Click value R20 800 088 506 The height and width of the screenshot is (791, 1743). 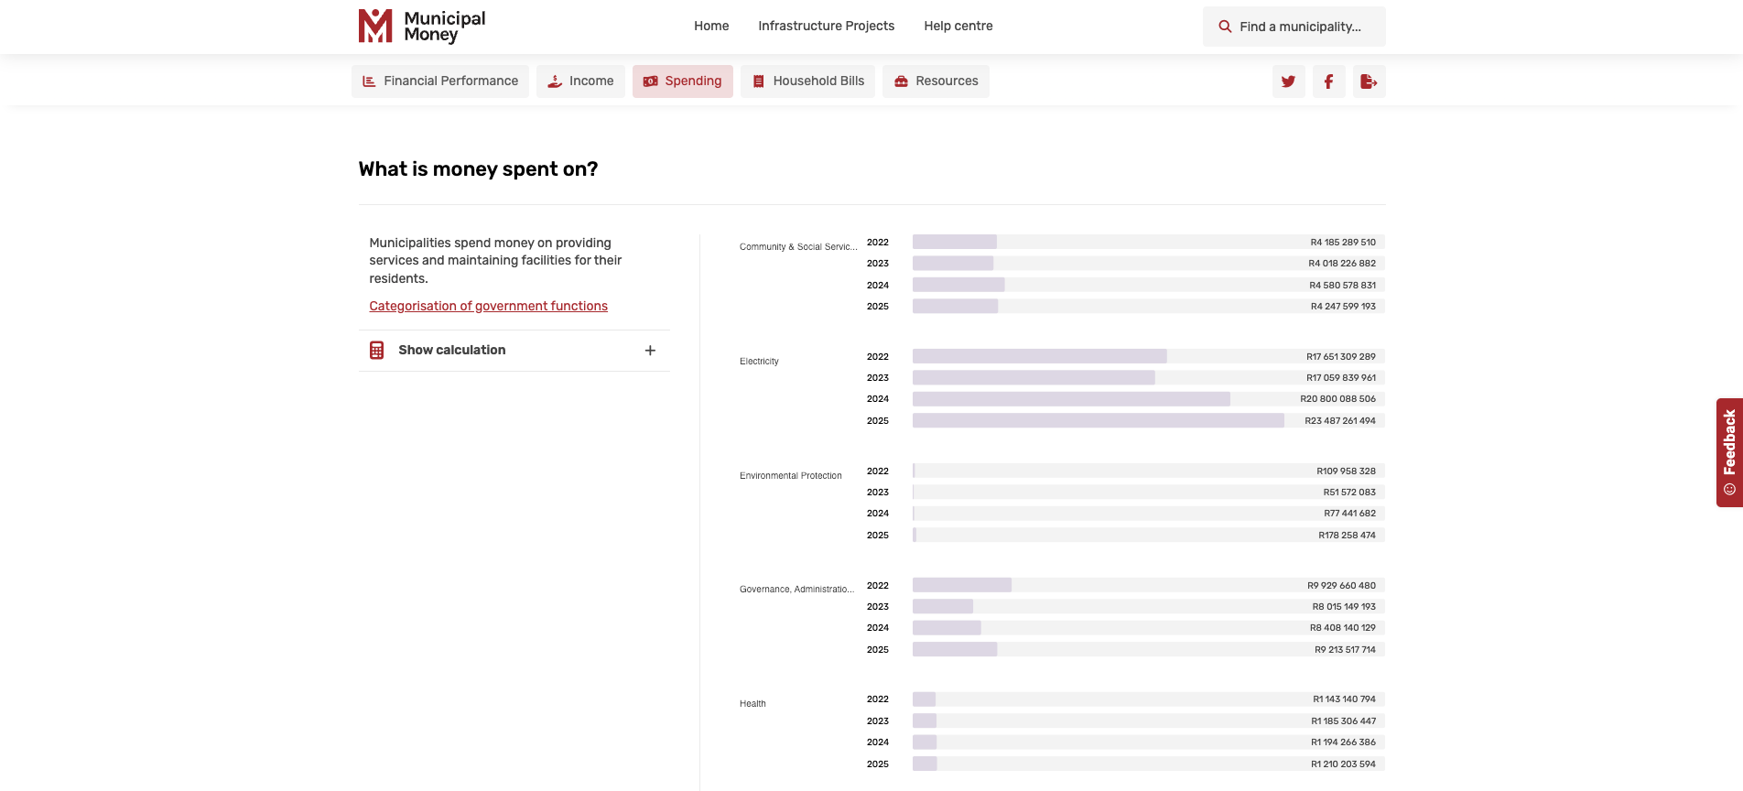[x=1337, y=399]
